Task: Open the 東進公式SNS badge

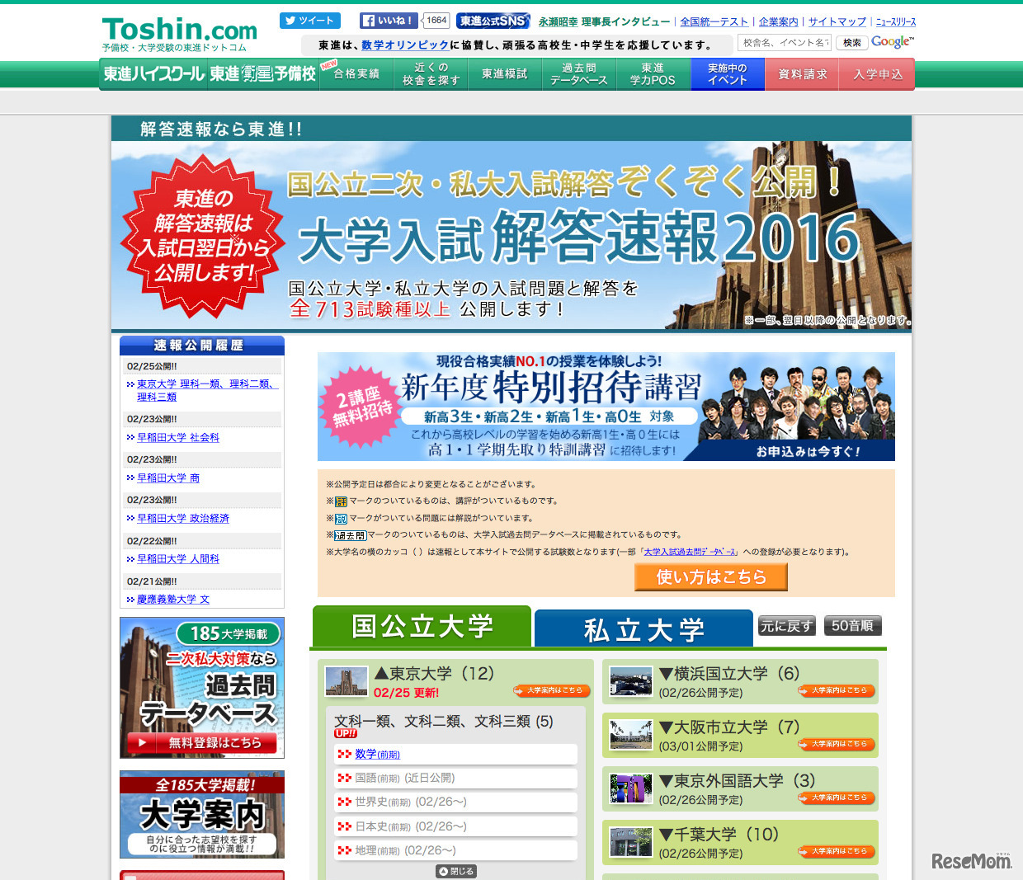Action: coord(493,20)
